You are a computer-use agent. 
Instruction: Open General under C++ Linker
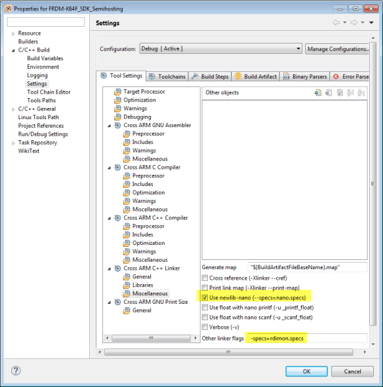point(142,277)
